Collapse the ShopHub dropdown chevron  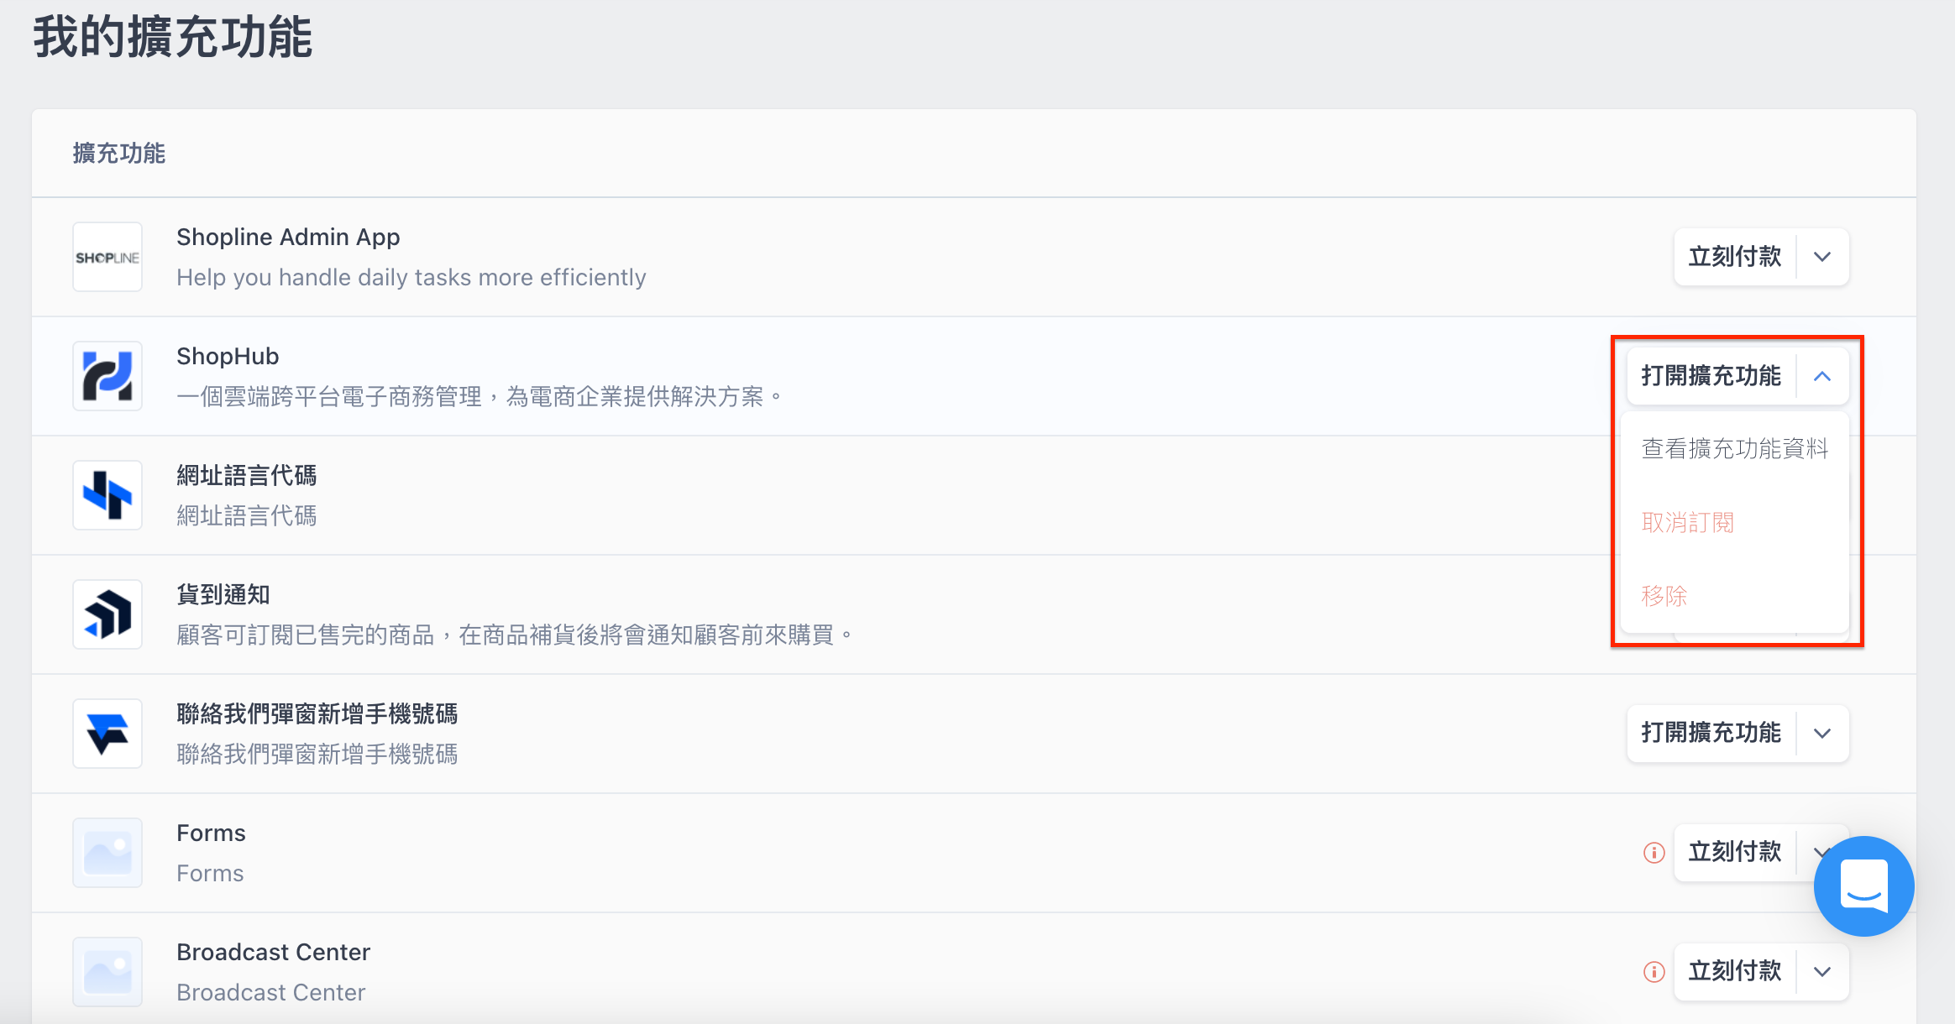point(1822,376)
